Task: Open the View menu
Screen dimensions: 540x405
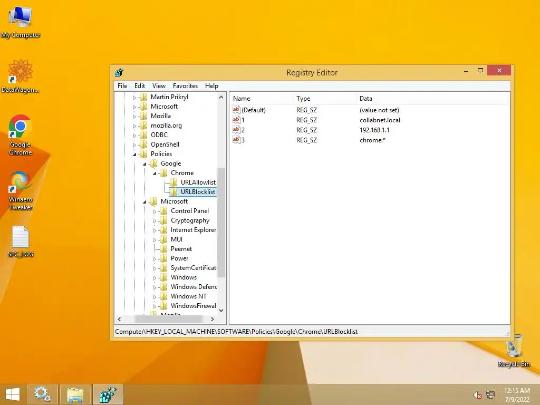Action: 159,86
